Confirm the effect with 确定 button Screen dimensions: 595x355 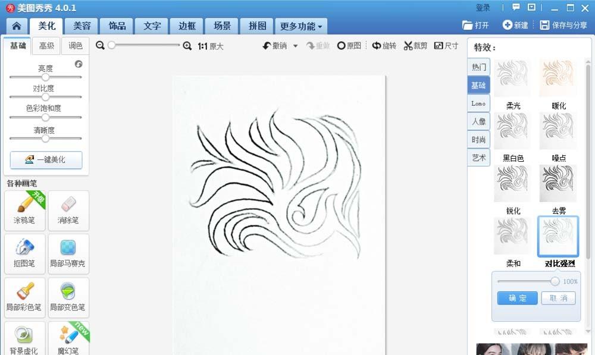coord(517,298)
